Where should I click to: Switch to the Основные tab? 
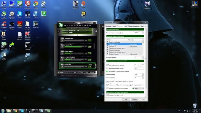(108, 26)
